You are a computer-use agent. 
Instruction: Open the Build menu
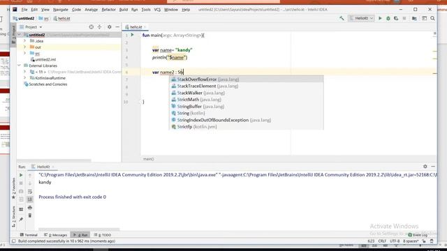[124, 9]
